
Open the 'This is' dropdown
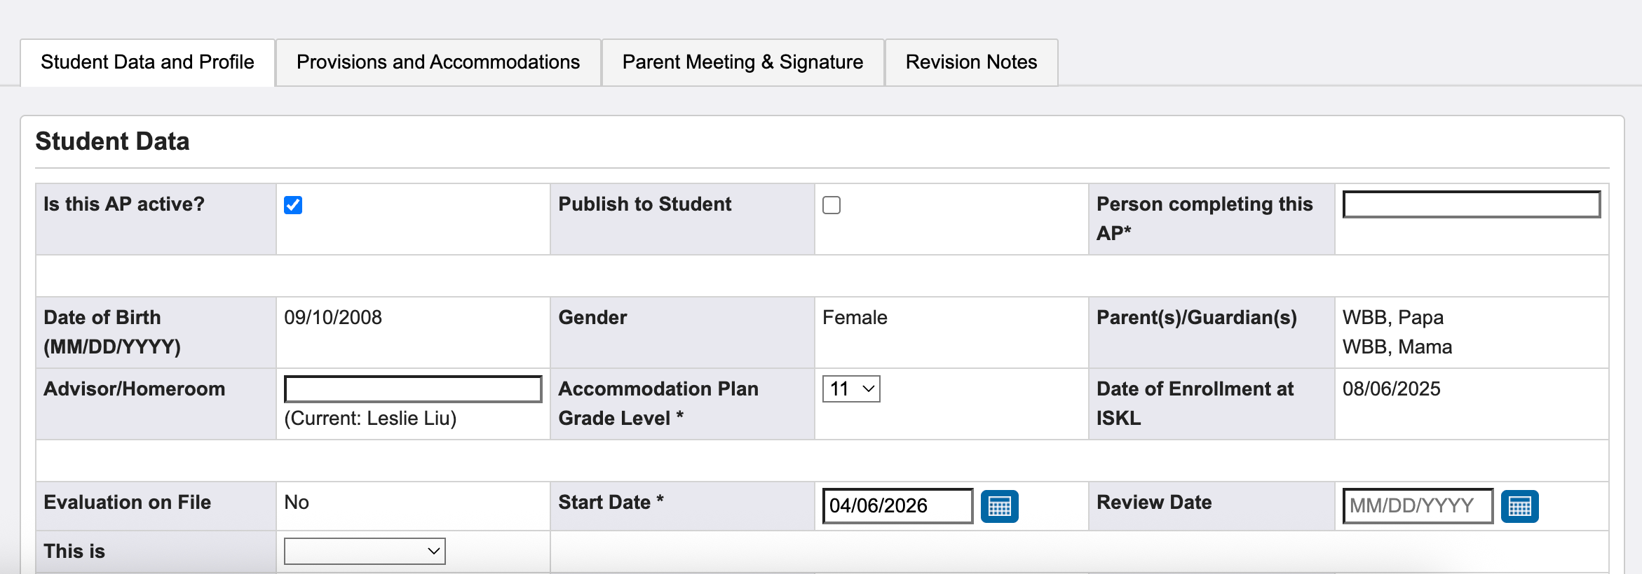(365, 551)
